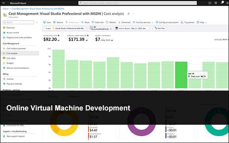
Task: Open Overview in the sidebar
Action: pos(10,28)
